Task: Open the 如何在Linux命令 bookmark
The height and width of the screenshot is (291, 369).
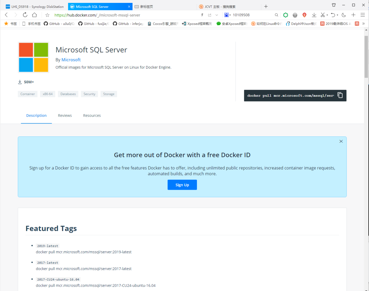Action: [267, 24]
